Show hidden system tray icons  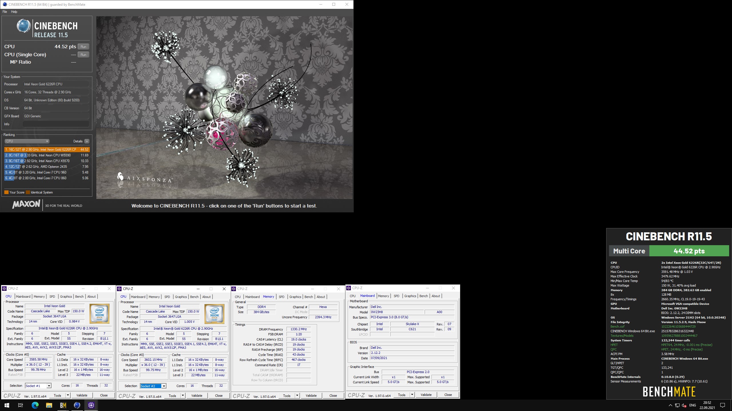pos(670,405)
